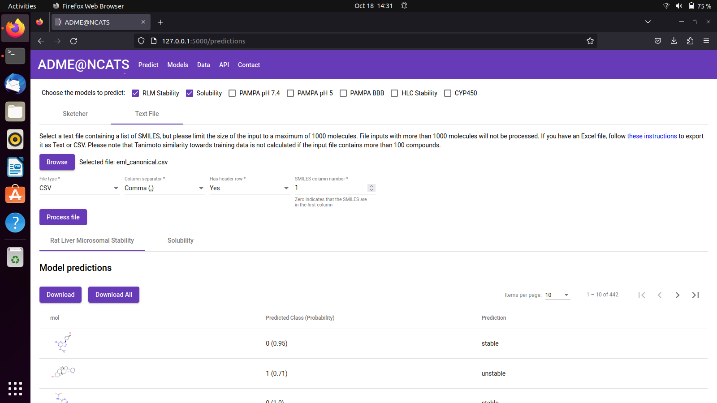Check the CYP450 prediction model
Screen dimensions: 717x403
point(448,93)
